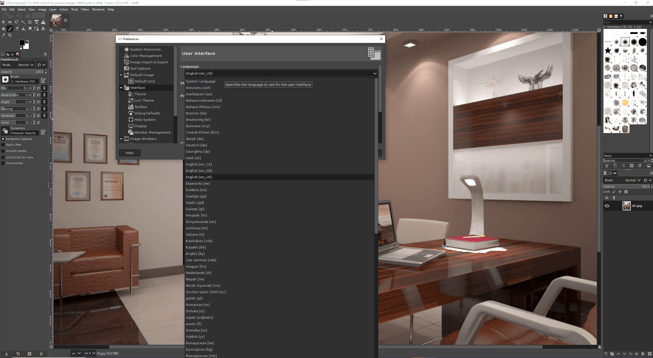
Task: Open the Paintbrush Mode Normal dropdown
Action: point(26,65)
